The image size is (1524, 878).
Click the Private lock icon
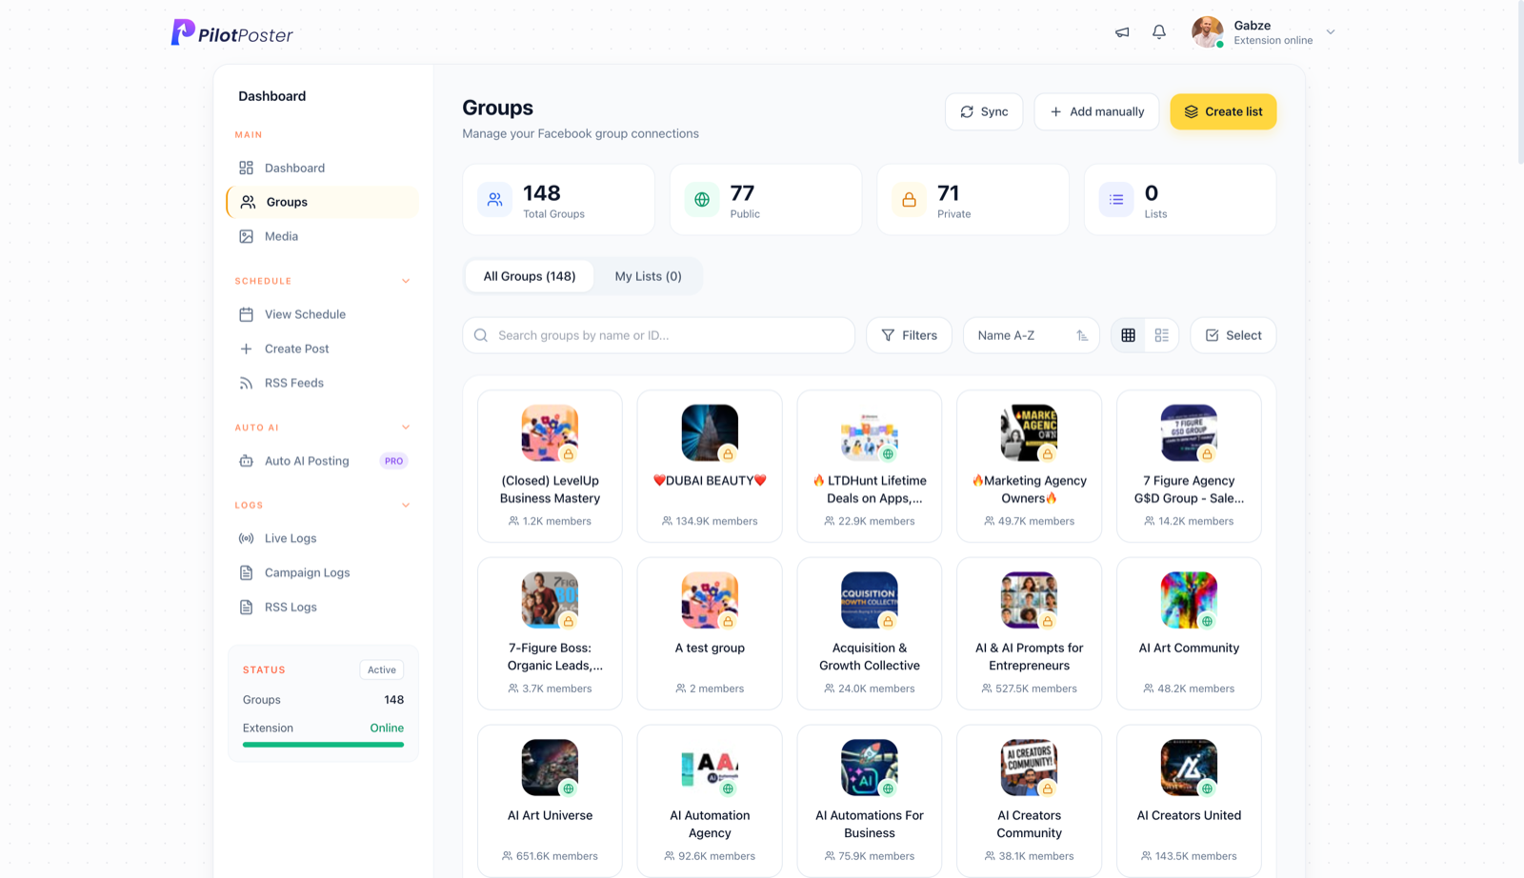[909, 200]
